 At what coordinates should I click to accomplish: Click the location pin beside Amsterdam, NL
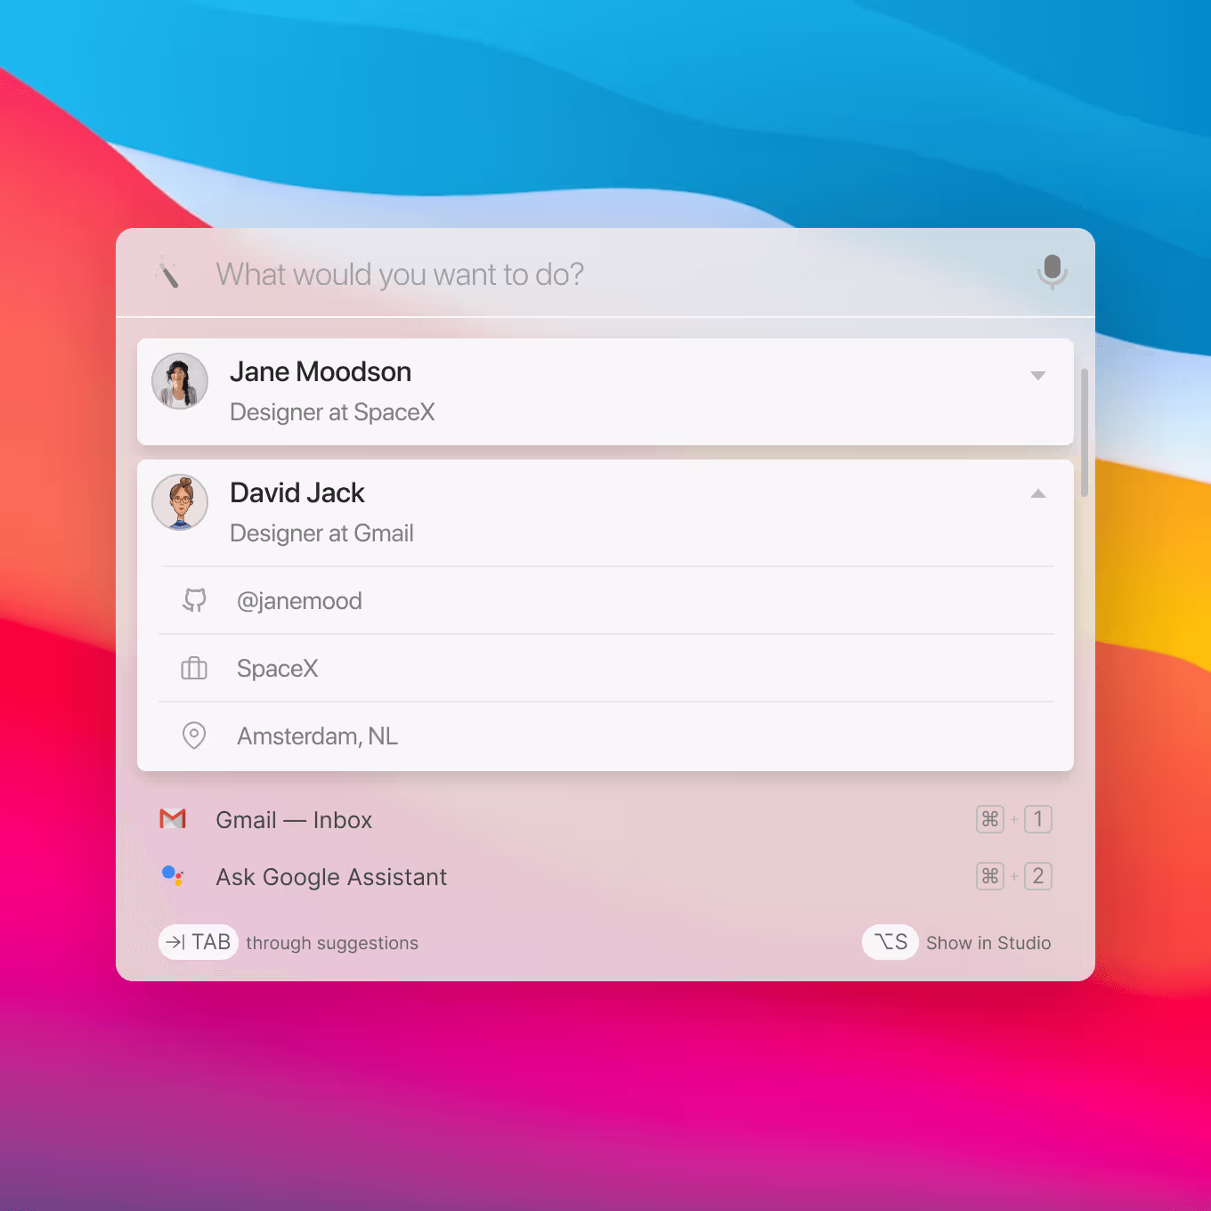coord(194,736)
